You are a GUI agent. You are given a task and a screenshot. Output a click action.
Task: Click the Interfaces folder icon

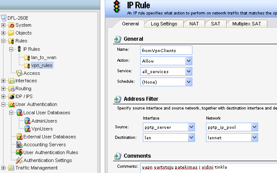tap(11, 81)
